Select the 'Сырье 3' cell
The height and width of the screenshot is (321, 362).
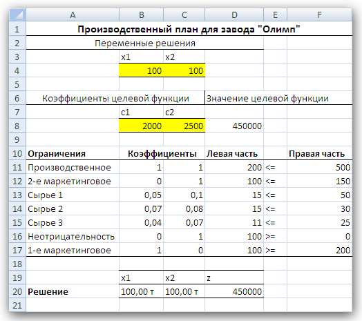[x=73, y=222]
